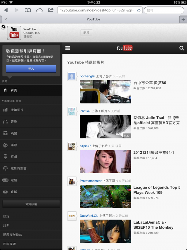Select 音樂 menu item
The width and height of the screenshot is (187, 250).
31,122
